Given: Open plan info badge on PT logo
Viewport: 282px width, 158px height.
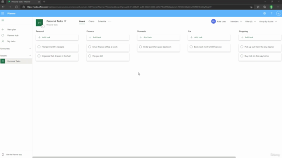Looking at the screenshot, I should point(43,26).
